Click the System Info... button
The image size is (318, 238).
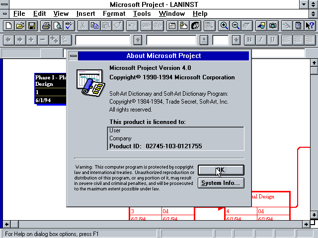point(221,183)
